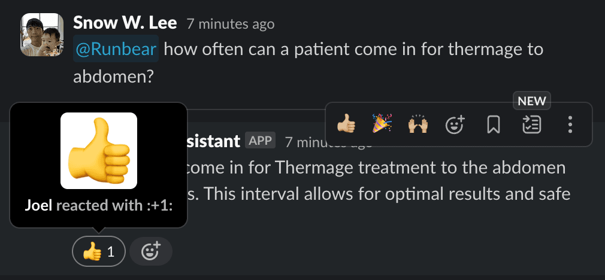Click the thermage to abdomen question text
The height and width of the screenshot is (280, 605).
tap(353, 49)
